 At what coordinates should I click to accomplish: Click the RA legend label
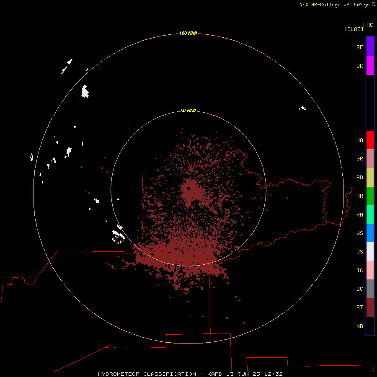[x=359, y=215]
